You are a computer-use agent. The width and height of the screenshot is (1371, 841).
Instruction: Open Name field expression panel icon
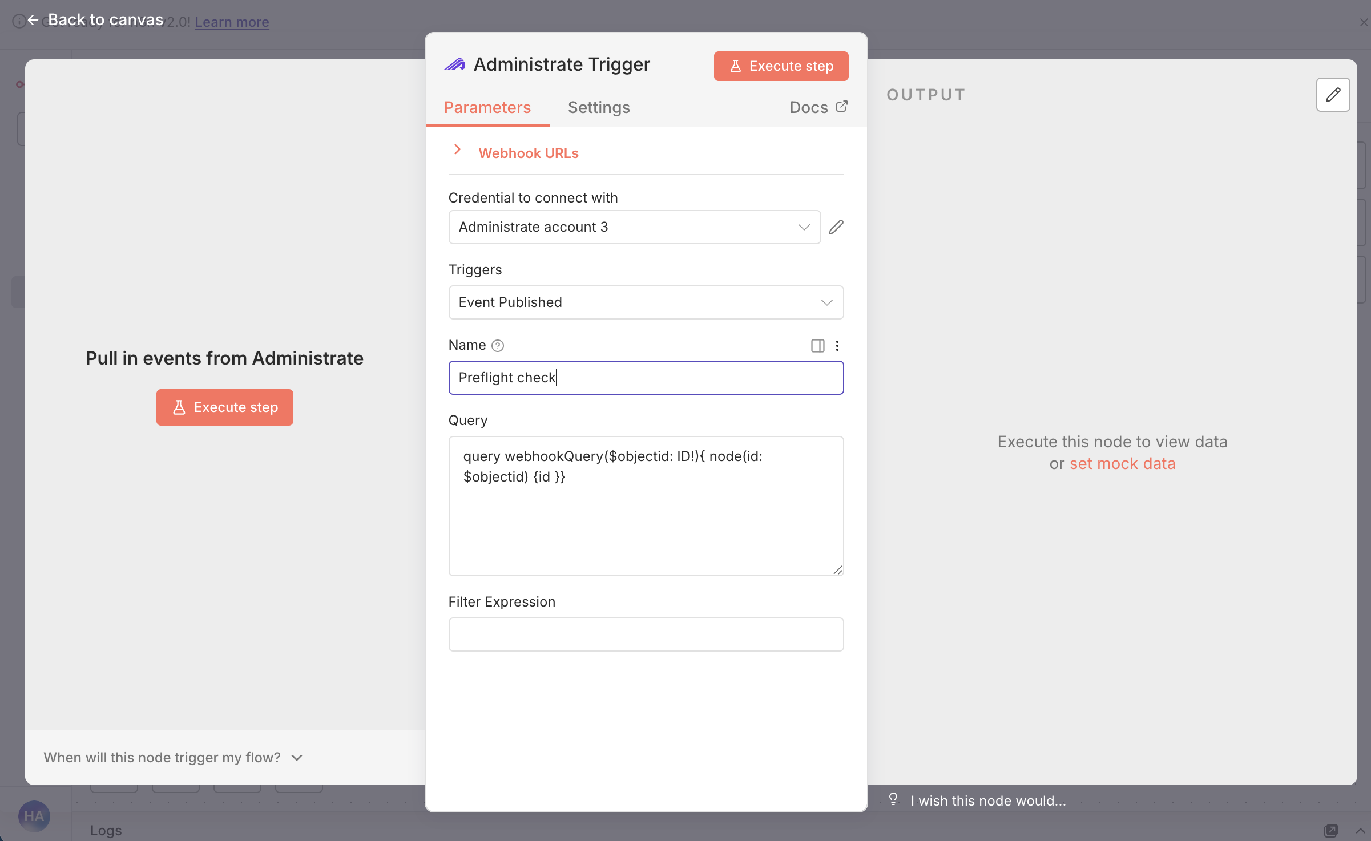(x=817, y=346)
